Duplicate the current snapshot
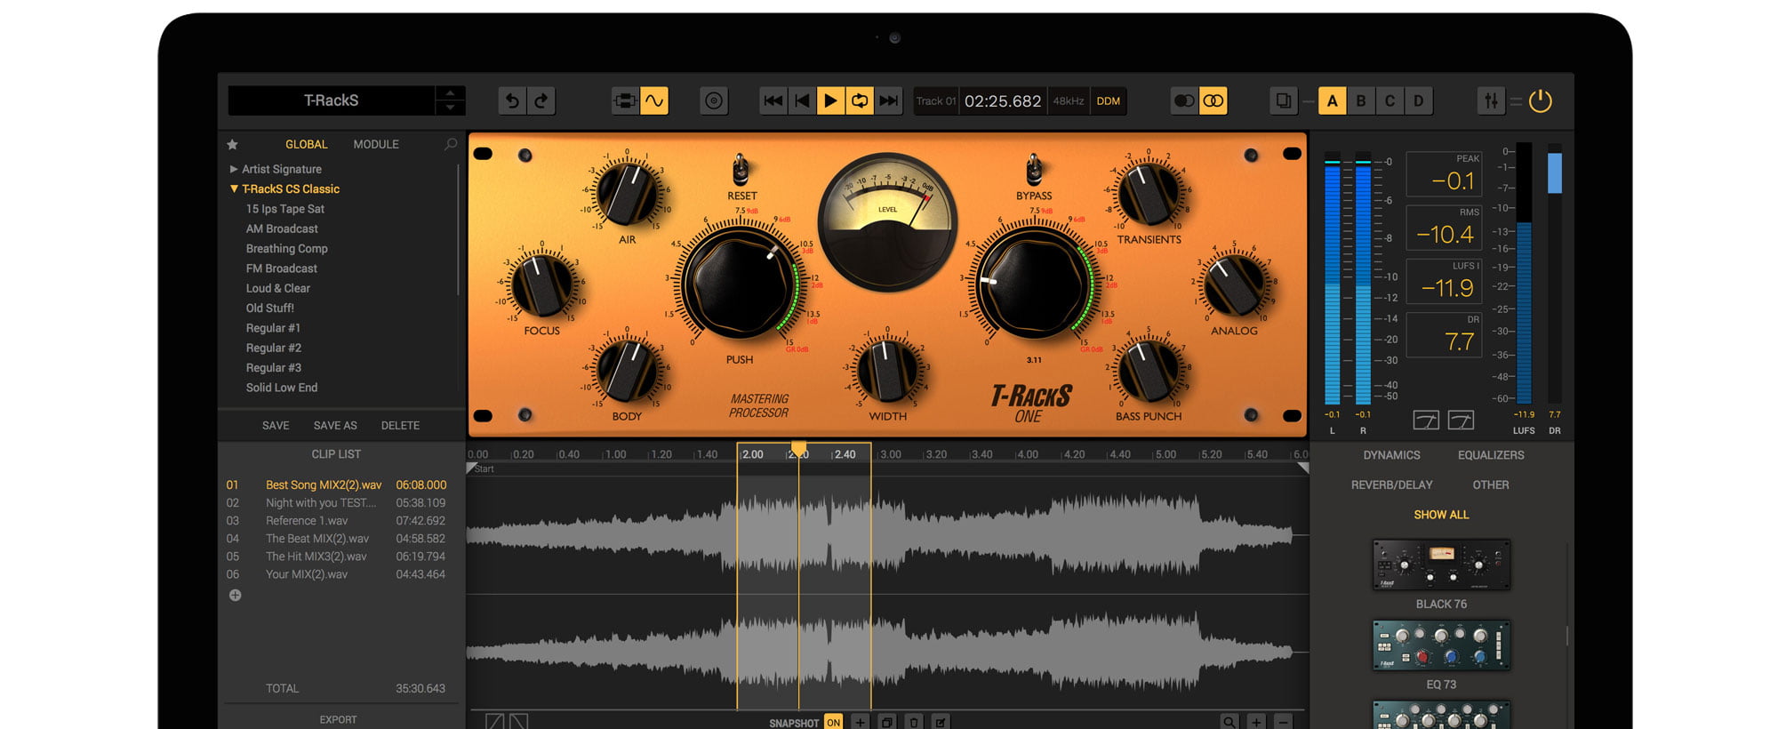 click(x=886, y=722)
